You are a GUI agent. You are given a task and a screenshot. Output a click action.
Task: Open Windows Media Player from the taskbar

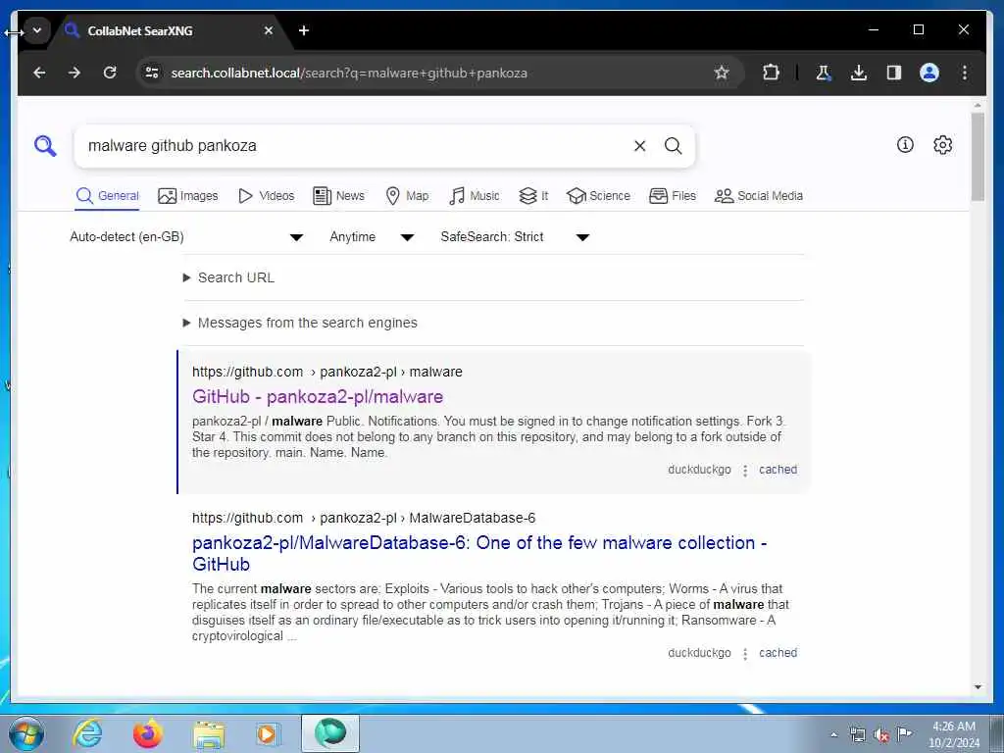tap(268, 733)
